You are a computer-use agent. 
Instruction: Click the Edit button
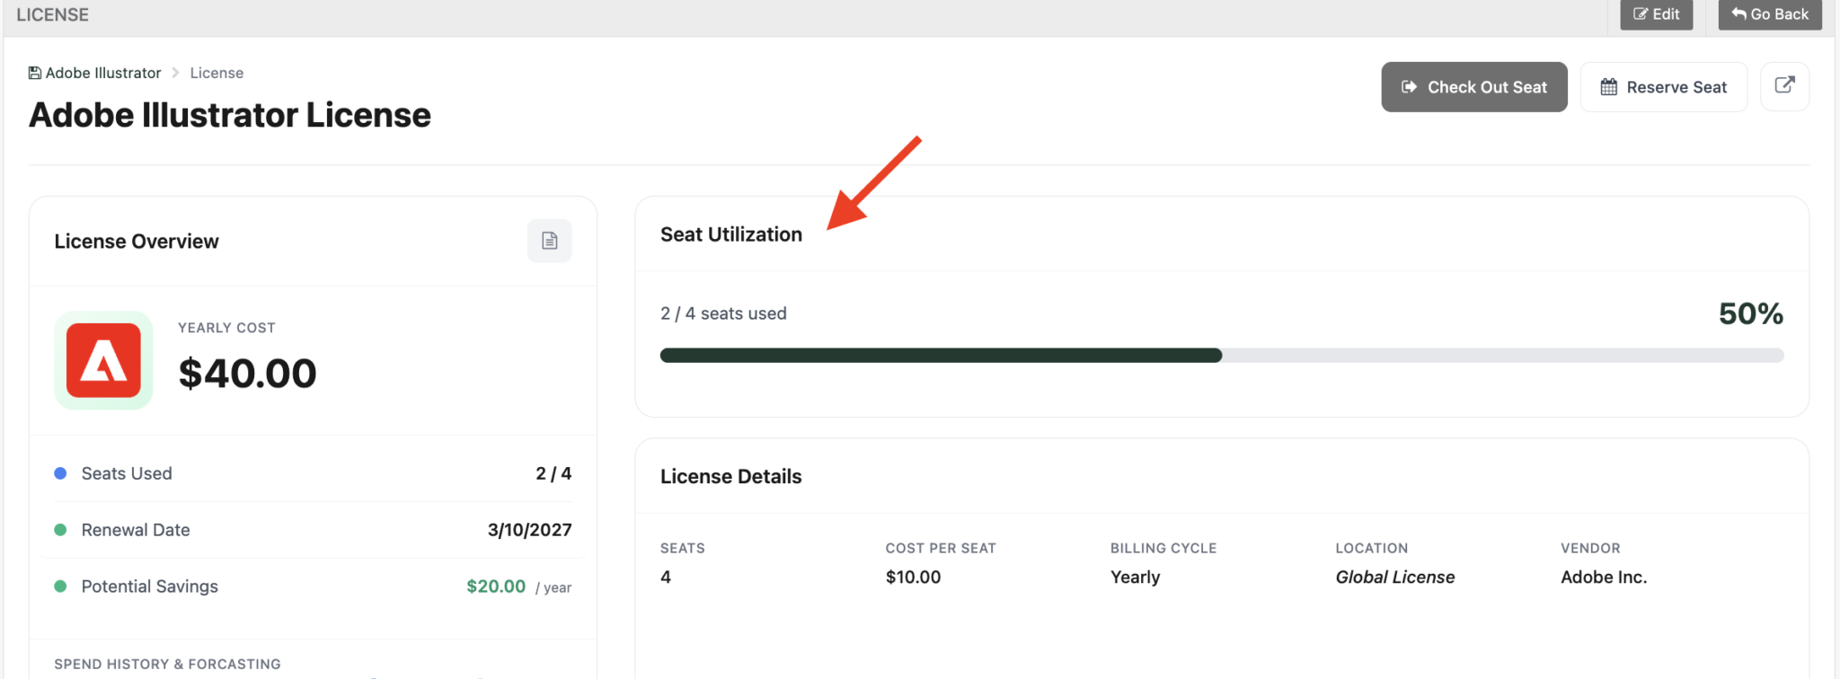coord(1657,13)
